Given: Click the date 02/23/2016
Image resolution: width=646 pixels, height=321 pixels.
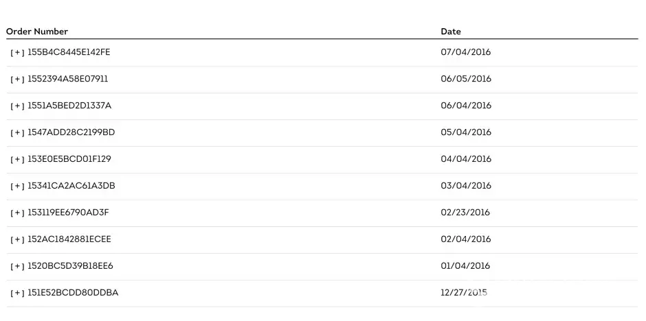Looking at the screenshot, I should 466,213.
